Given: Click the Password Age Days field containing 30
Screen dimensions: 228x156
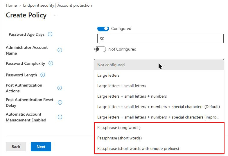Looking at the screenshot, I should point(160,38).
